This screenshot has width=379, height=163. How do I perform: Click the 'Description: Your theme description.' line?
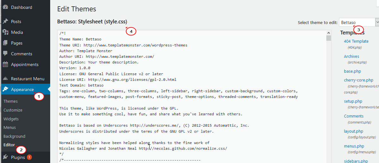click(99, 62)
